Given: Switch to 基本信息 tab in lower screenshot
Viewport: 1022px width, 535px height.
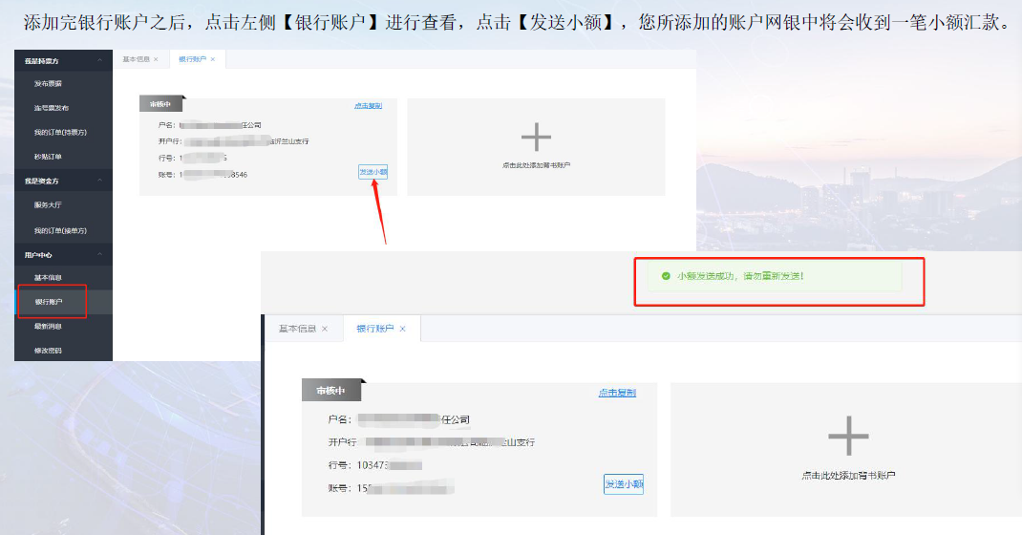Looking at the screenshot, I should click(297, 329).
